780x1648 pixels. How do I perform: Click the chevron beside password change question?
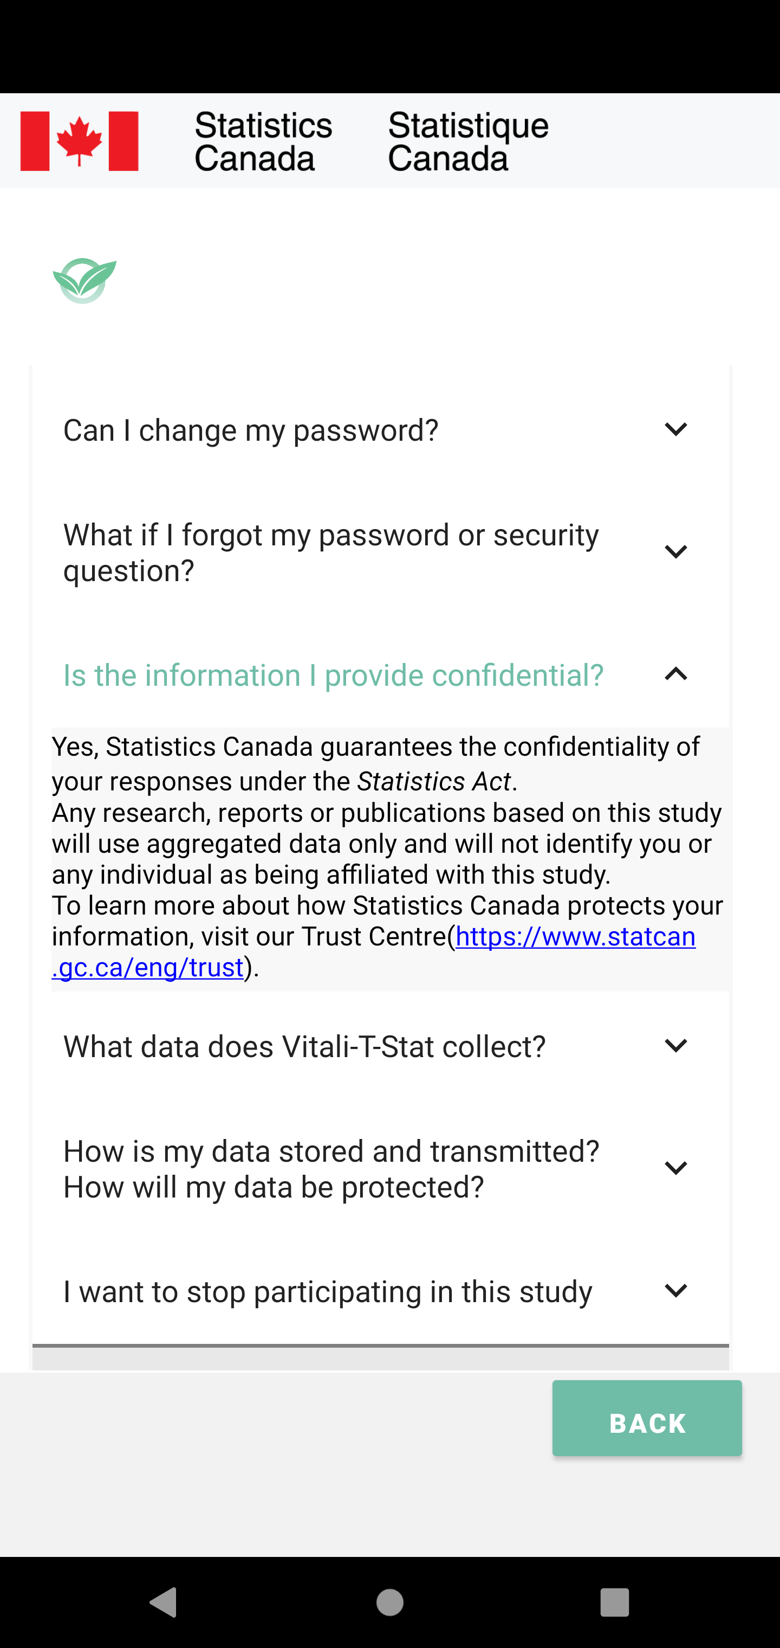coord(677,429)
